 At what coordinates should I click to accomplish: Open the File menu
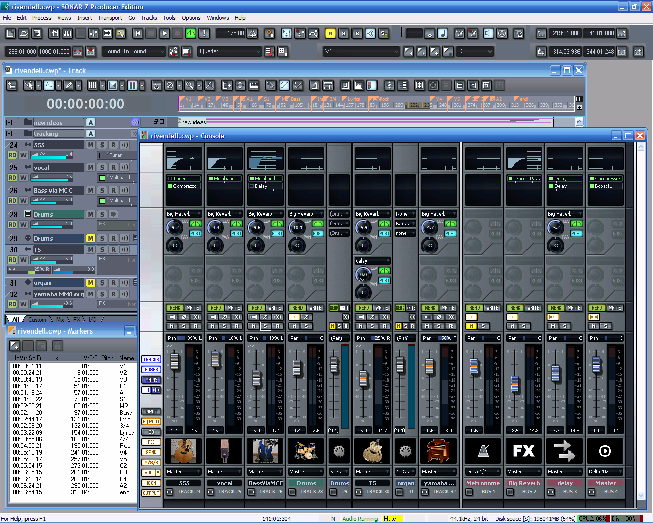pyautogui.click(x=7, y=18)
